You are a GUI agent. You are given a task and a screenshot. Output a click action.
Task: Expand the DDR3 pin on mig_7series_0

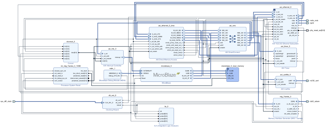[297, 101]
